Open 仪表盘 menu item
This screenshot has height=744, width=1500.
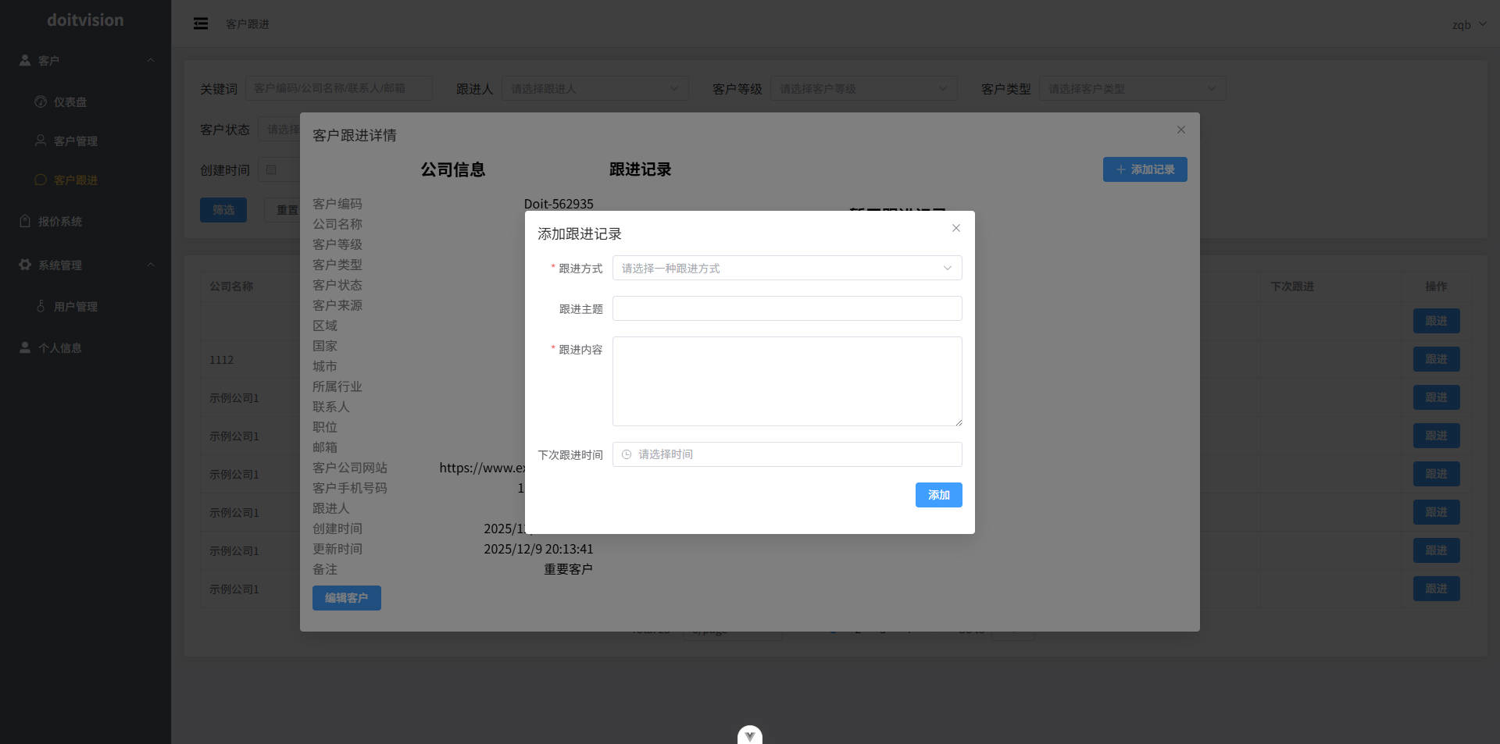(x=85, y=101)
